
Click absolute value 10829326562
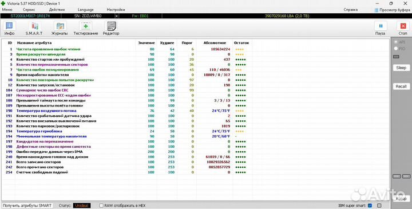click(x=219, y=162)
